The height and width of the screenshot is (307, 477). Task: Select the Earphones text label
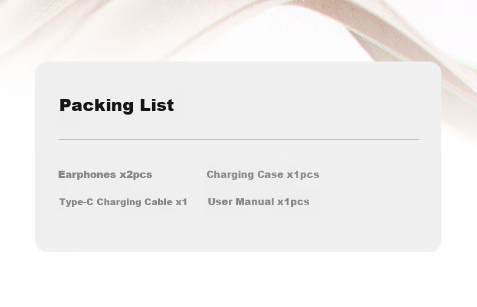(87, 174)
